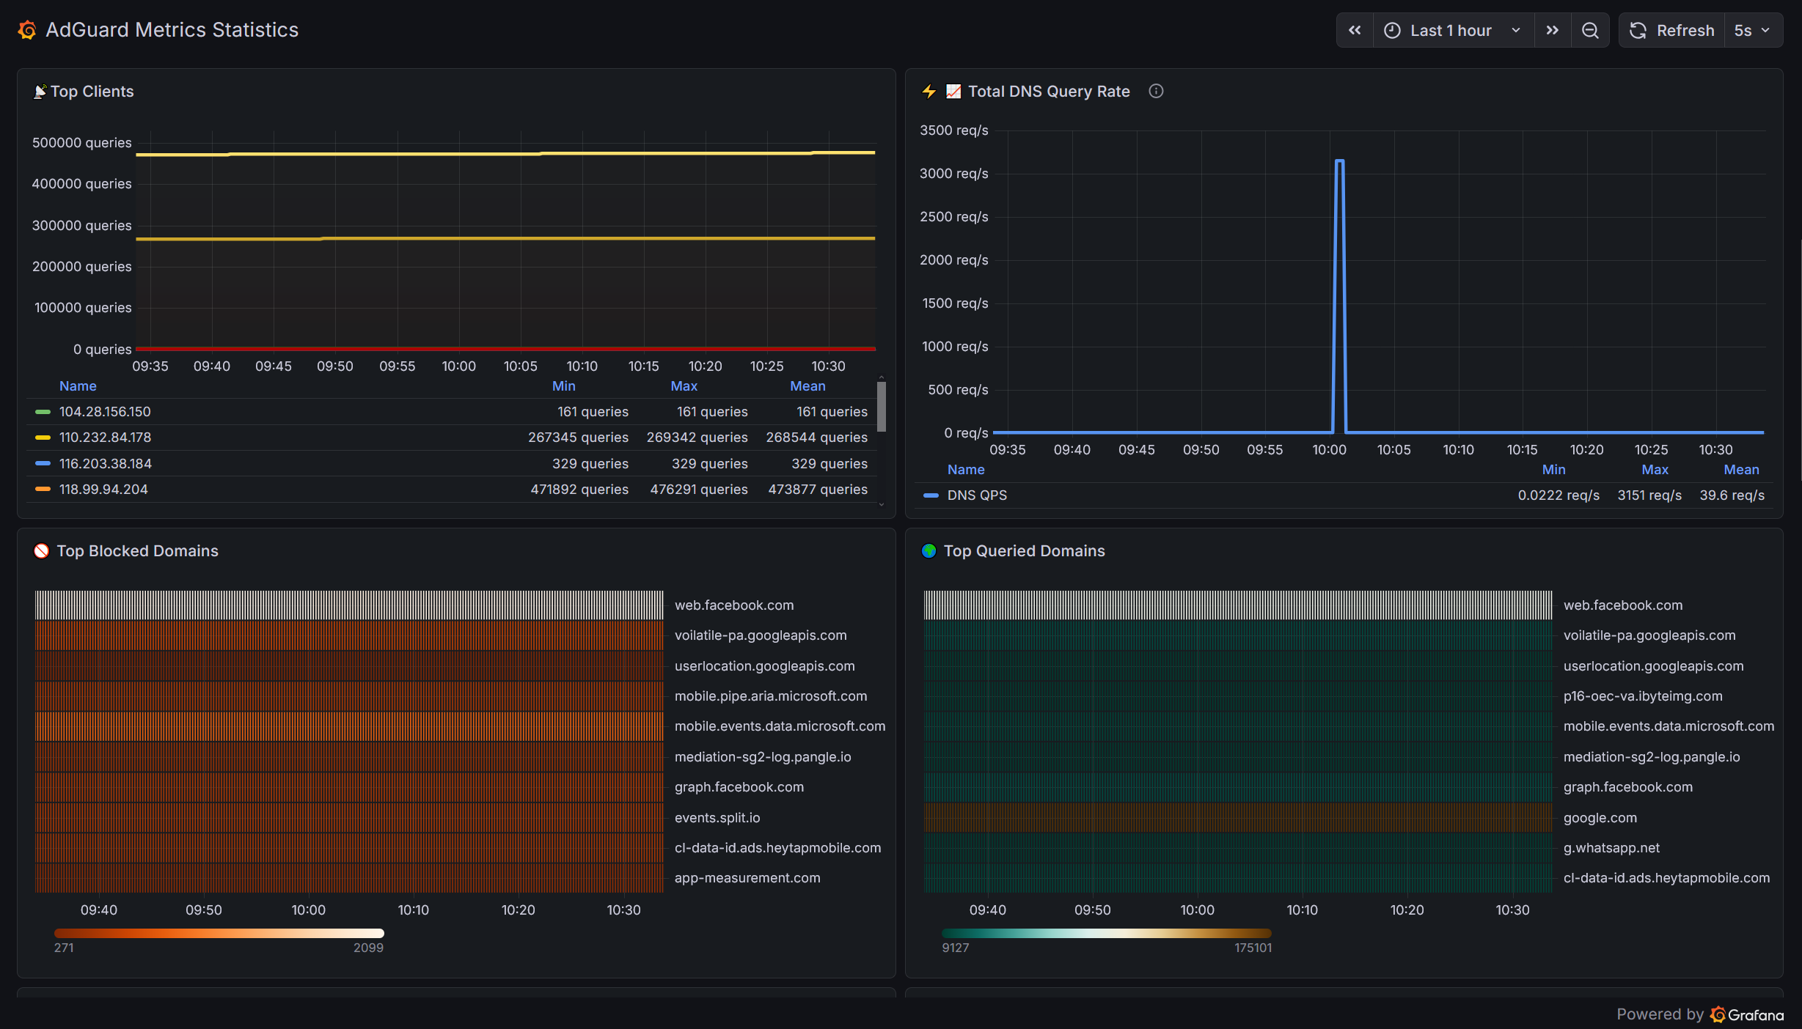Screen dimensions: 1802x1029
Task: Click google.com orange heatmap row
Action: (x=1237, y=817)
